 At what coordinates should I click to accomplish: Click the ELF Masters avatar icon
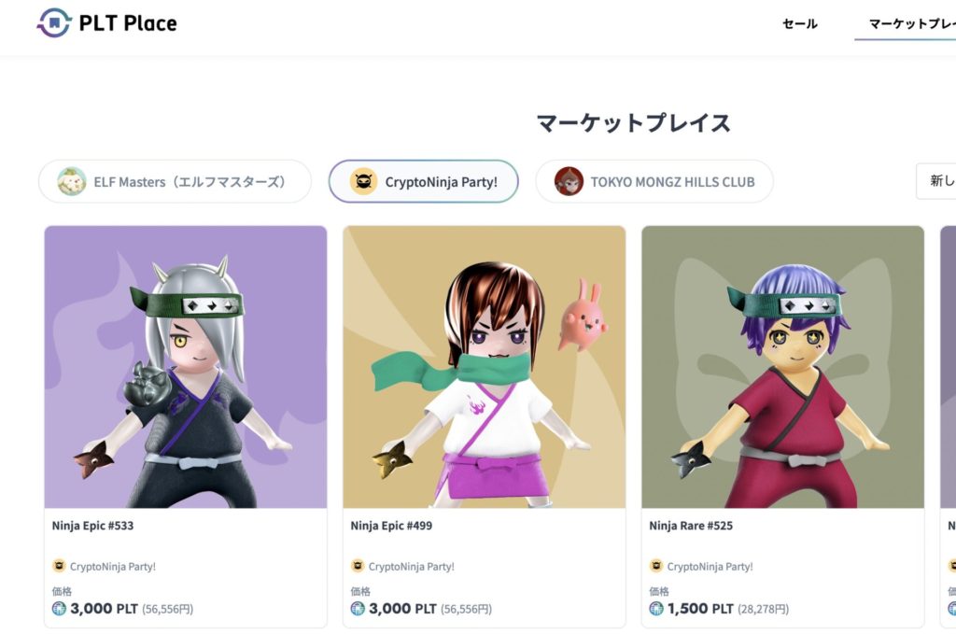[71, 182]
